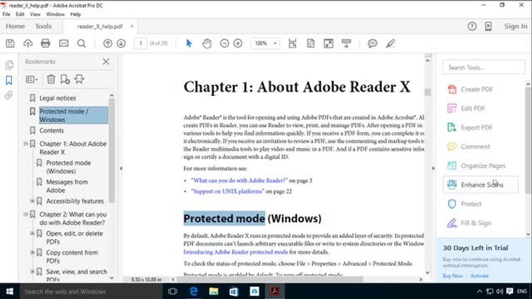Expand the Open, edit, or delete PDFs bookmark

pyautogui.click(x=32, y=233)
